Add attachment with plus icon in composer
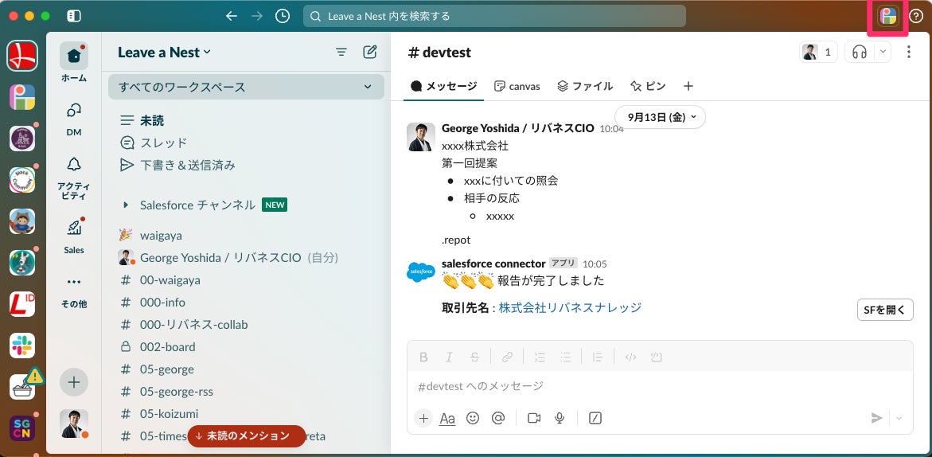This screenshot has height=457, width=932. click(423, 418)
